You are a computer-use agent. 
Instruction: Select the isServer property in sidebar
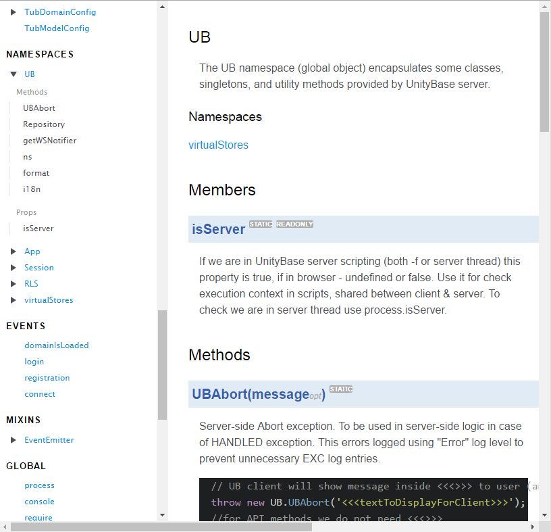pos(38,228)
